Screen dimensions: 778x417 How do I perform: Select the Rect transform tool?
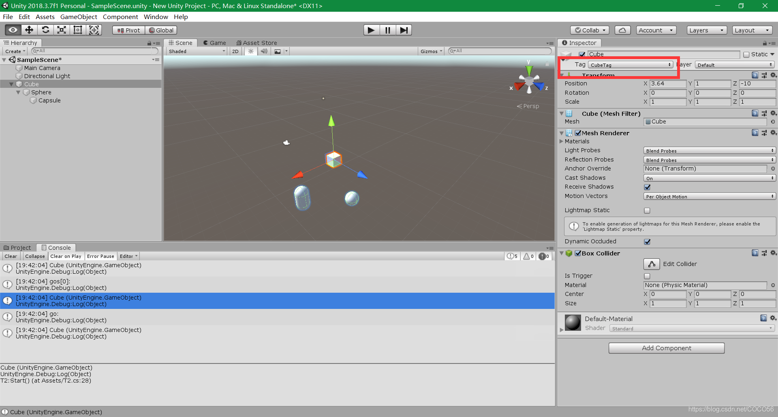coord(78,30)
